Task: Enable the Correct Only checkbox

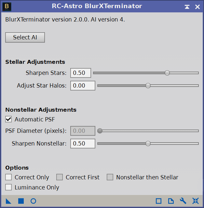Action: click(x=8, y=177)
